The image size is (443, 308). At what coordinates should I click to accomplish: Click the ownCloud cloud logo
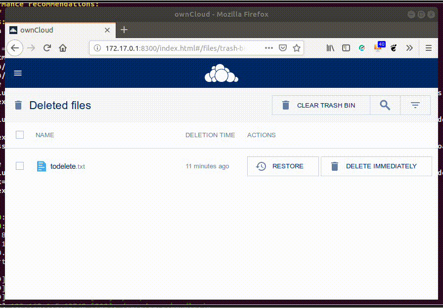(221, 73)
